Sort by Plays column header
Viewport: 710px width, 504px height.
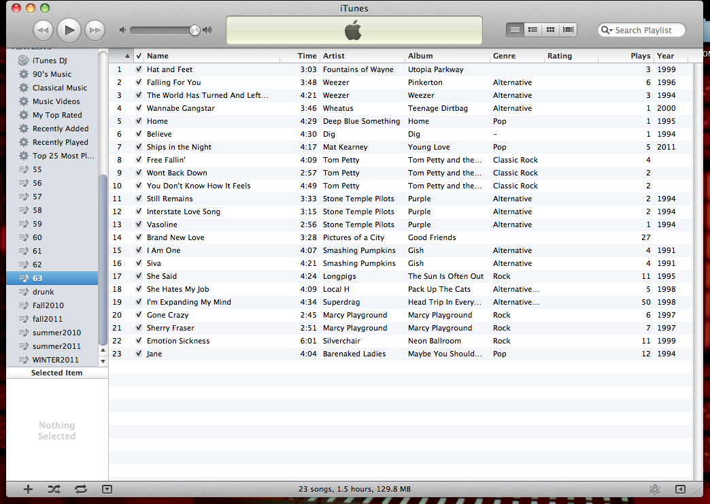626,56
